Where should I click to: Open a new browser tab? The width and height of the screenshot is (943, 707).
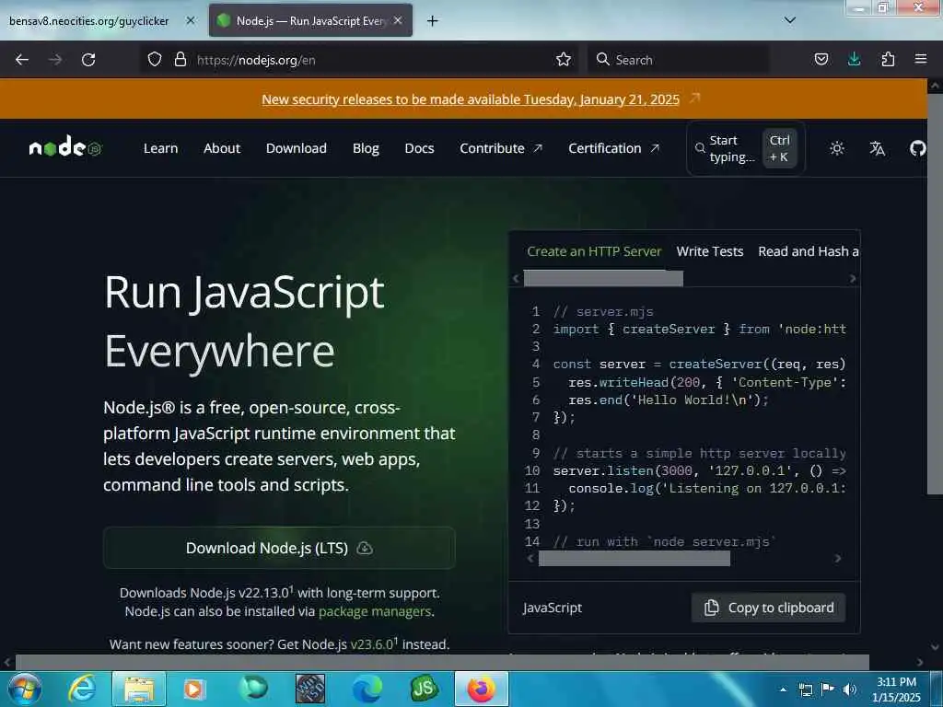pyautogui.click(x=433, y=21)
